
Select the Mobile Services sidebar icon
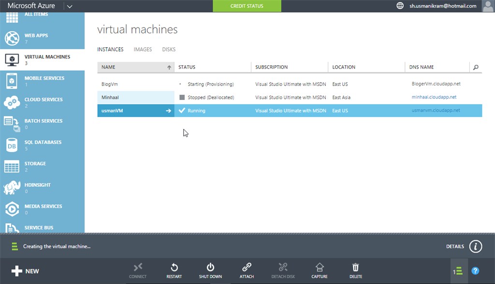click(12, 81)
